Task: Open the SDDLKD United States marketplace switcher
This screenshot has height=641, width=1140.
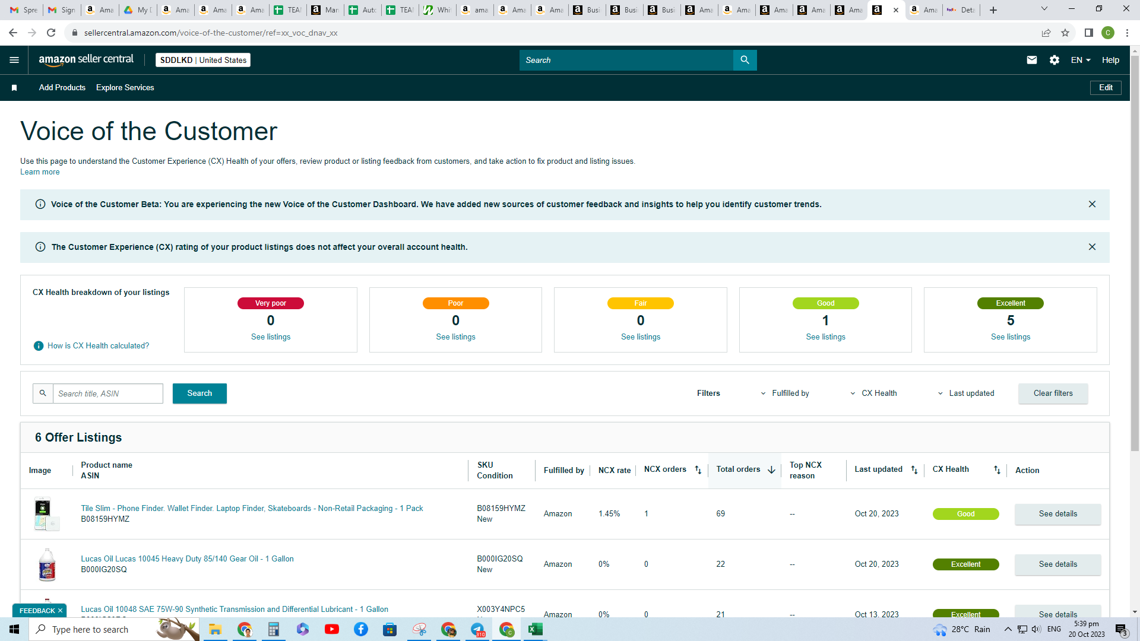Action: 203,60
